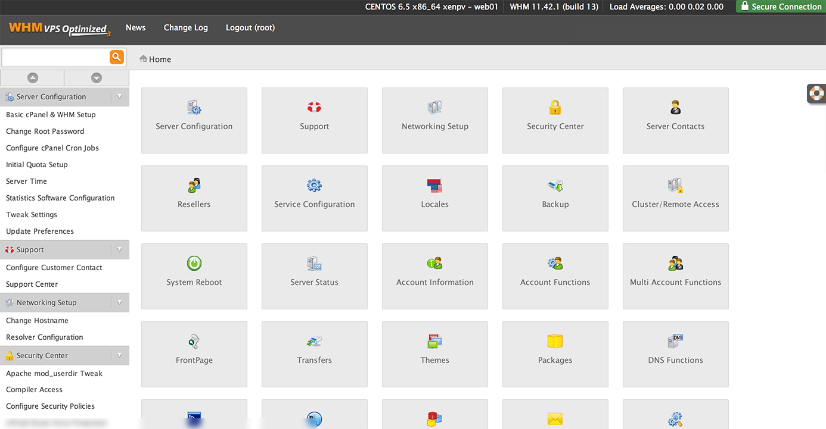
Task: Select Security Center sidebar header
Action: tap(64, 355)
